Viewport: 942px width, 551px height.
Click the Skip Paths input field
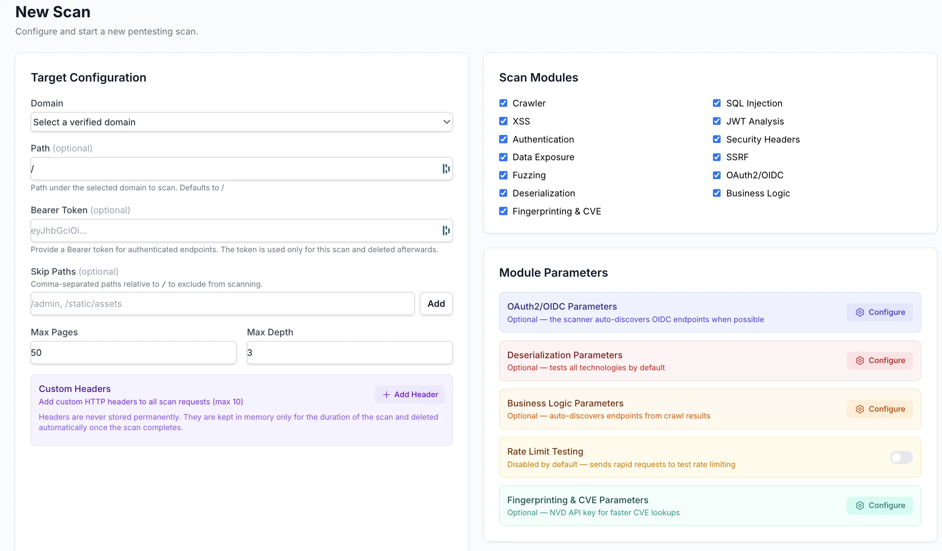[x=221, y=304]
